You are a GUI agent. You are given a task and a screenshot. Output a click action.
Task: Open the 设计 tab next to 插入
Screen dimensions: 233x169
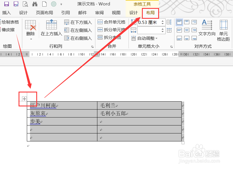pos(23,13)
